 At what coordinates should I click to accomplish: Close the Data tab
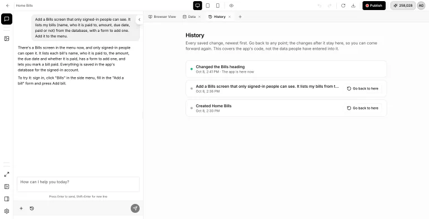coord(199,17)
